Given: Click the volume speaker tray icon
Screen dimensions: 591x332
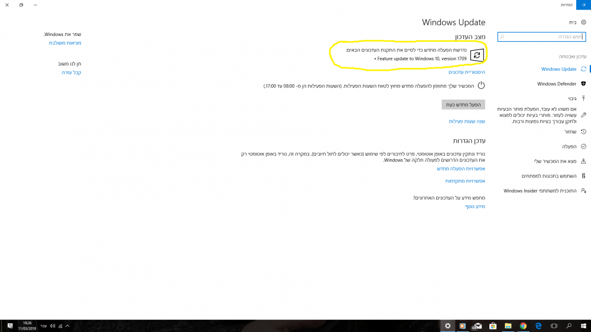Looking at the screenshot, I should click(53, 326).
